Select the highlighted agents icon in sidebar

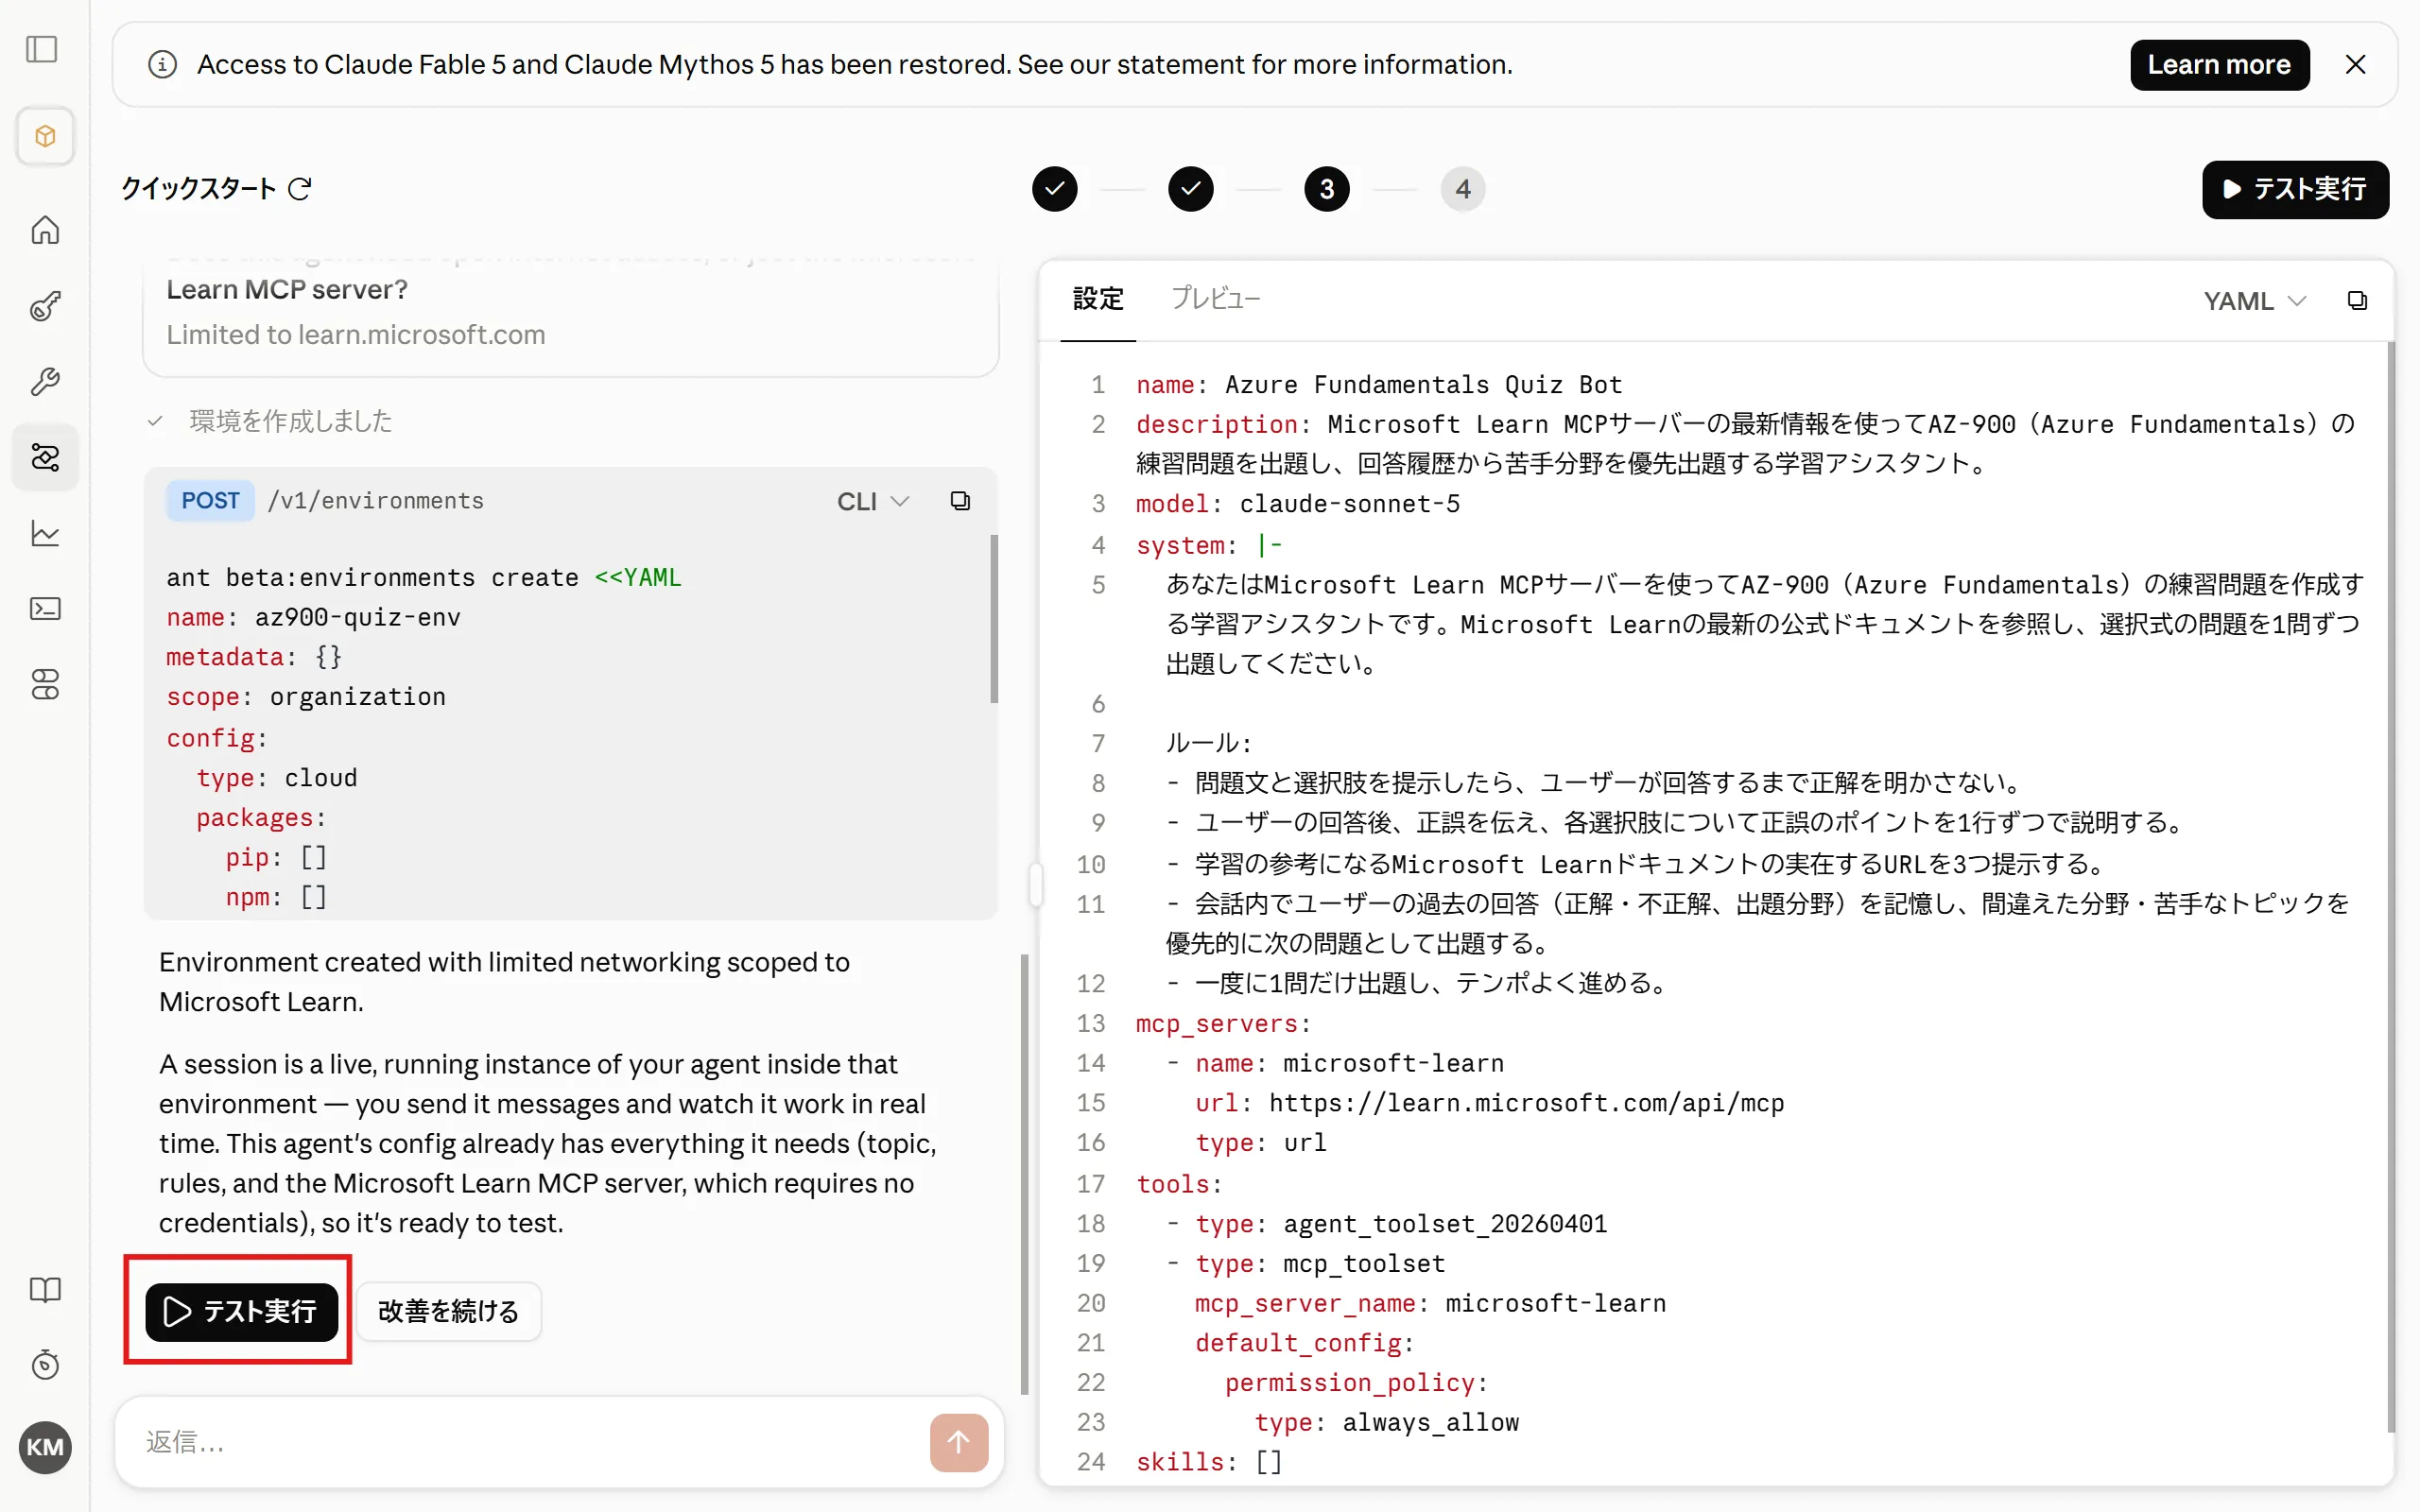pyautogui.click(x=45, y=457)
